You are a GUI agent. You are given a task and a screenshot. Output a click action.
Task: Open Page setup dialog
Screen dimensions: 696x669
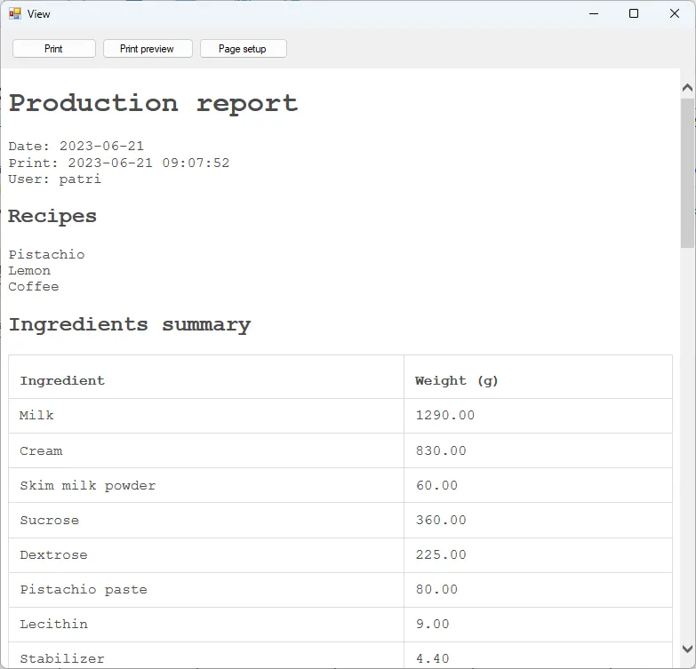point(243,48)
